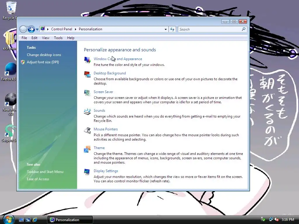Open the Edit menu
Screen dimensions: 299x224
click(34, 38)
